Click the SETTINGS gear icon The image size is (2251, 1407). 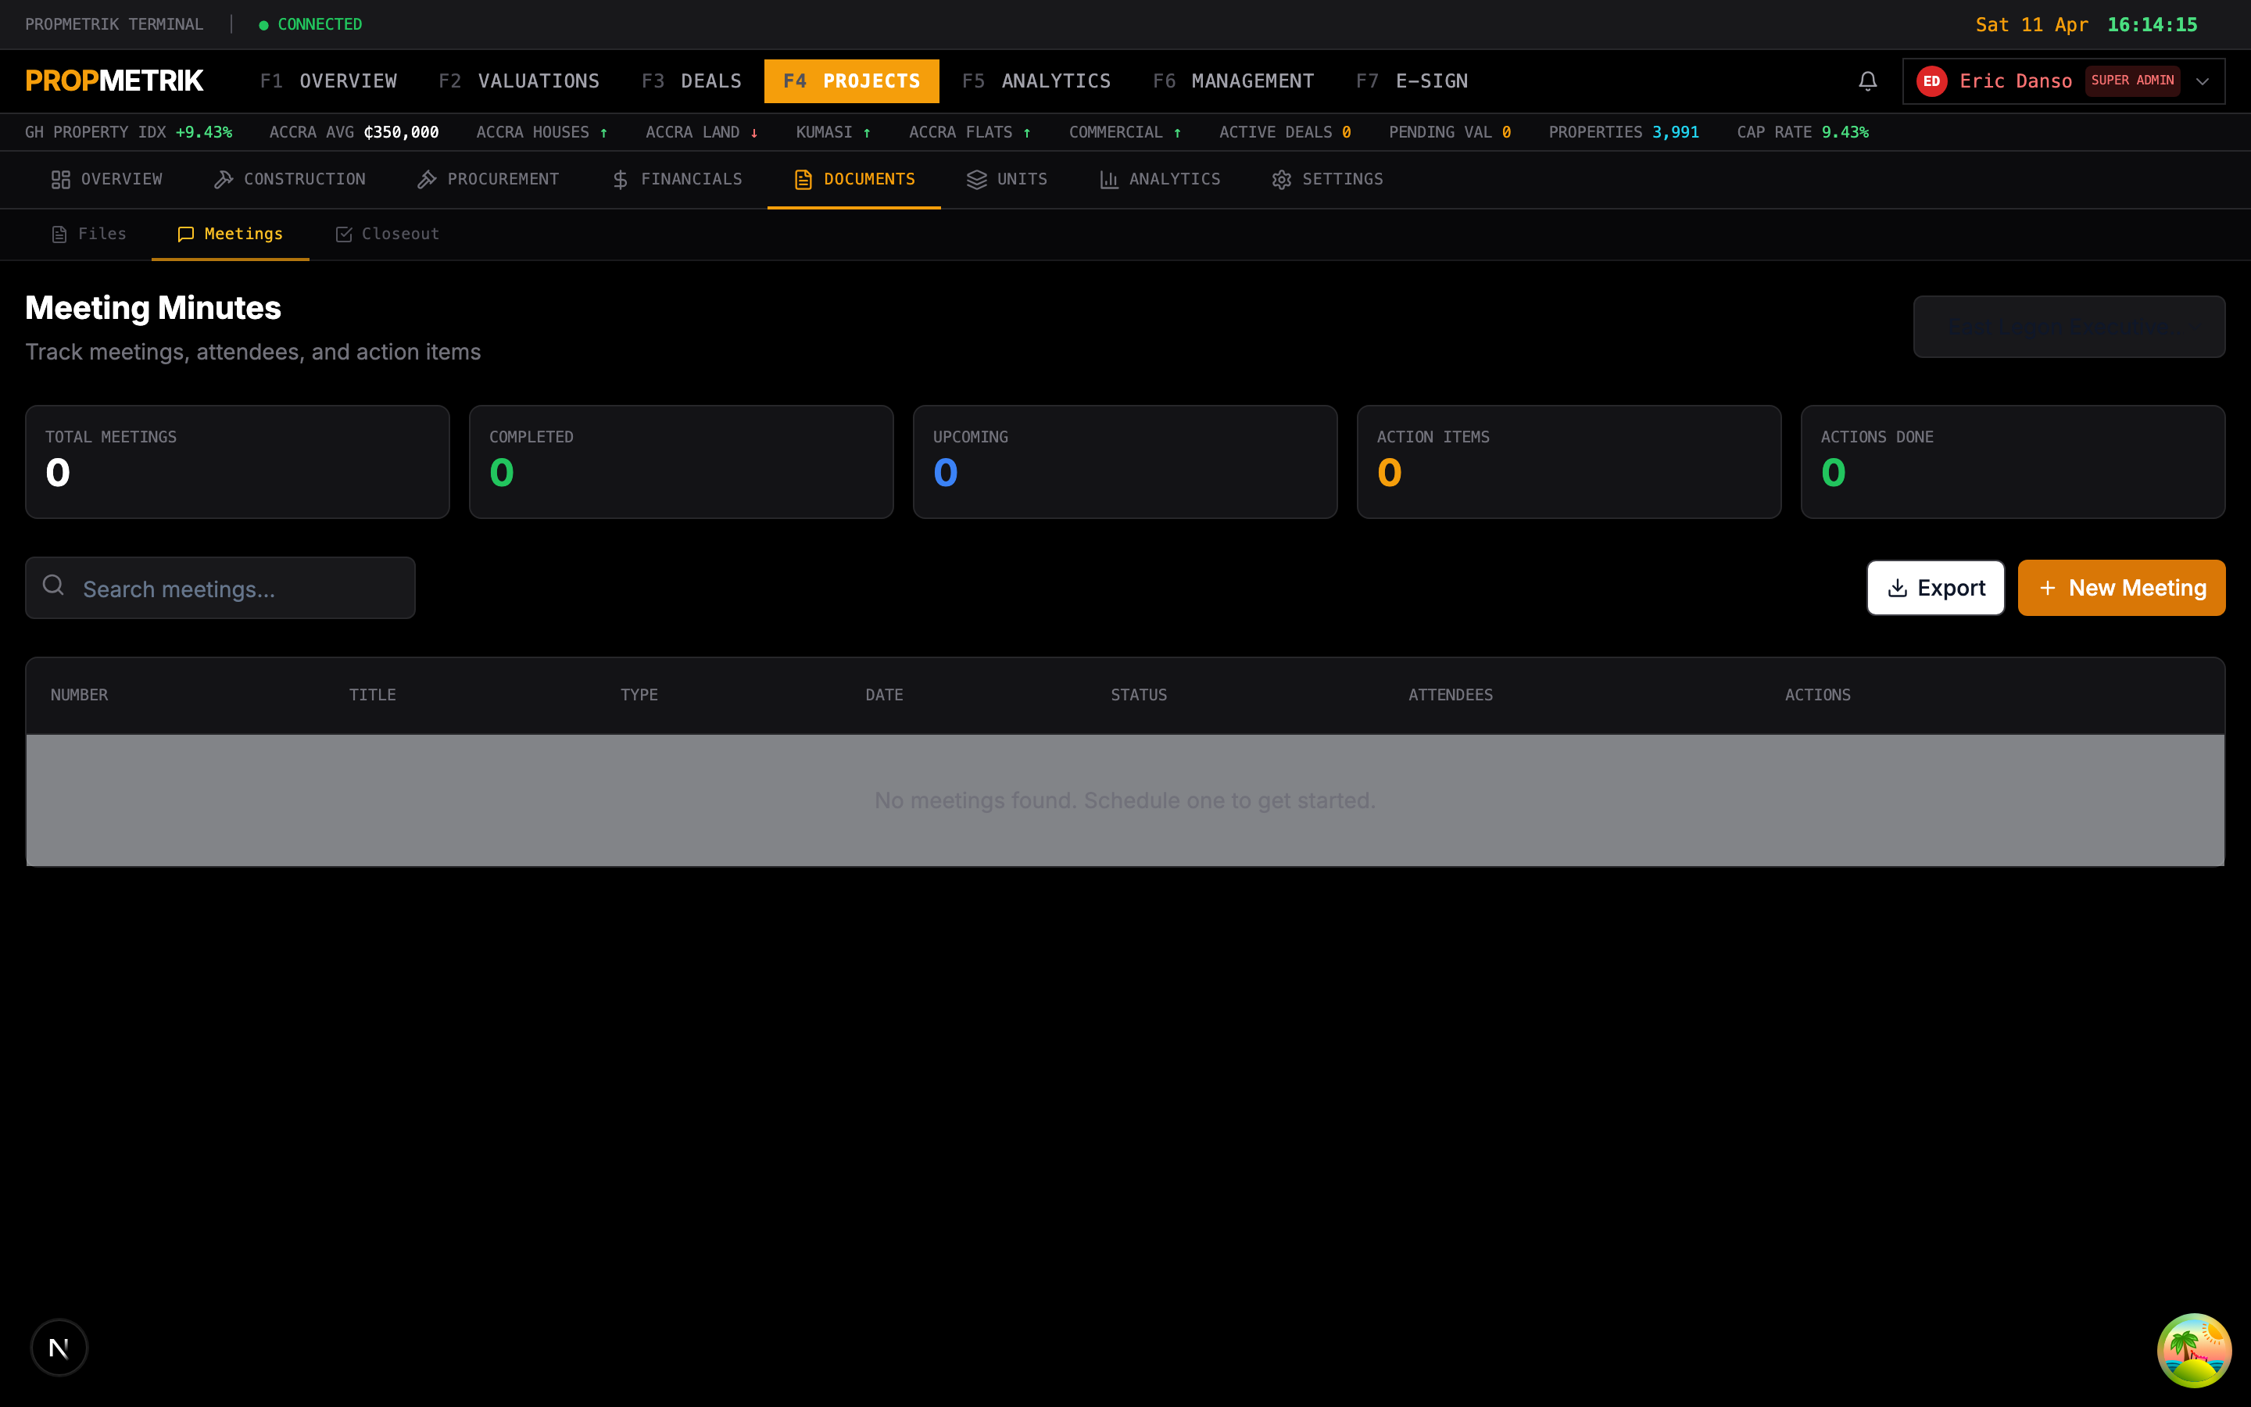[x=1282, y=180]
